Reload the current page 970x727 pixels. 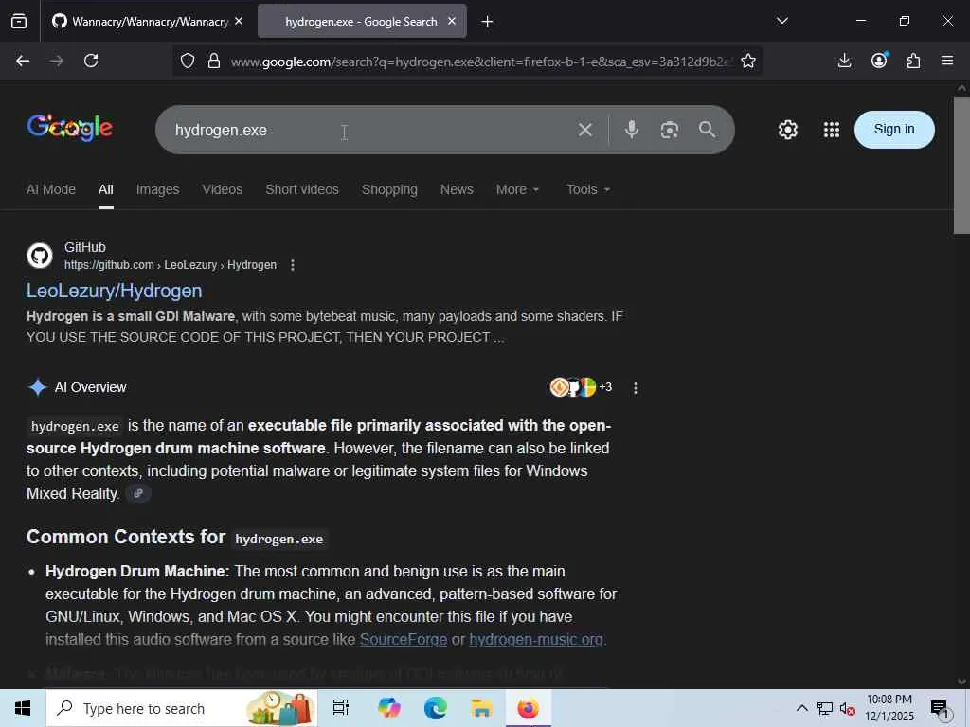pos(91,61)
